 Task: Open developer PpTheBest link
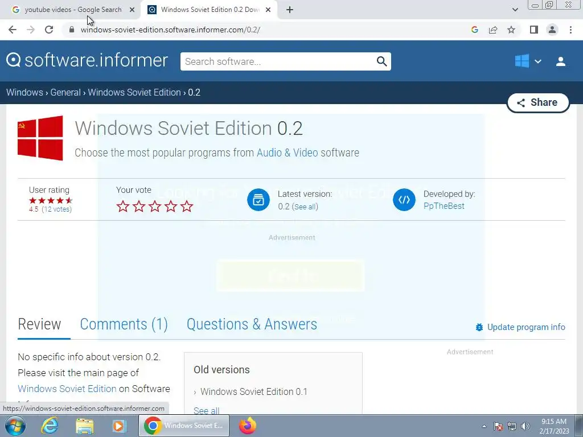coord(444,206)
